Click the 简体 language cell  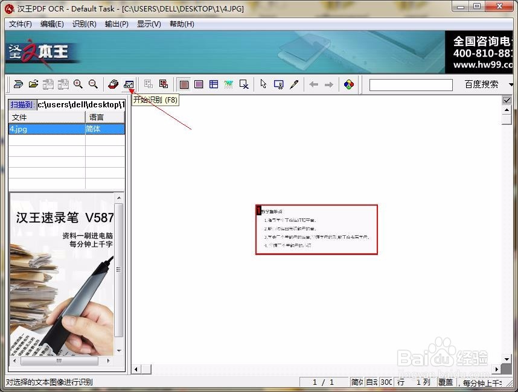pyautogui.click(x=105, y=129)
